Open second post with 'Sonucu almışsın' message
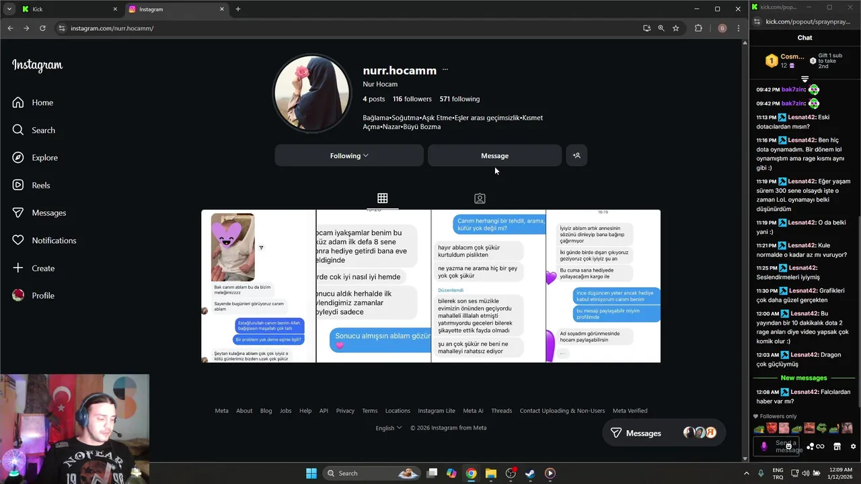 point(373,286)
